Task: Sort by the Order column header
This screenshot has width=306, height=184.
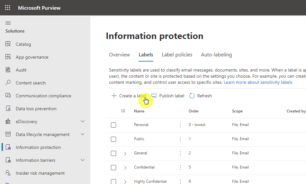Action: 194,111
